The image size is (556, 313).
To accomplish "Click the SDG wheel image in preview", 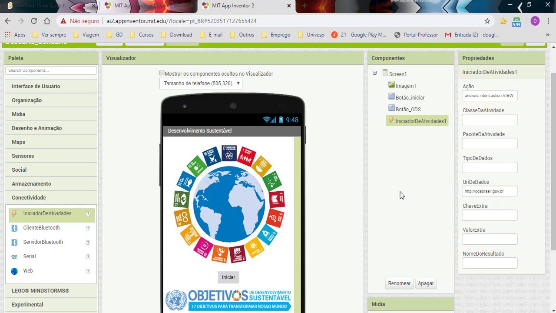I will tap(229, 204).
